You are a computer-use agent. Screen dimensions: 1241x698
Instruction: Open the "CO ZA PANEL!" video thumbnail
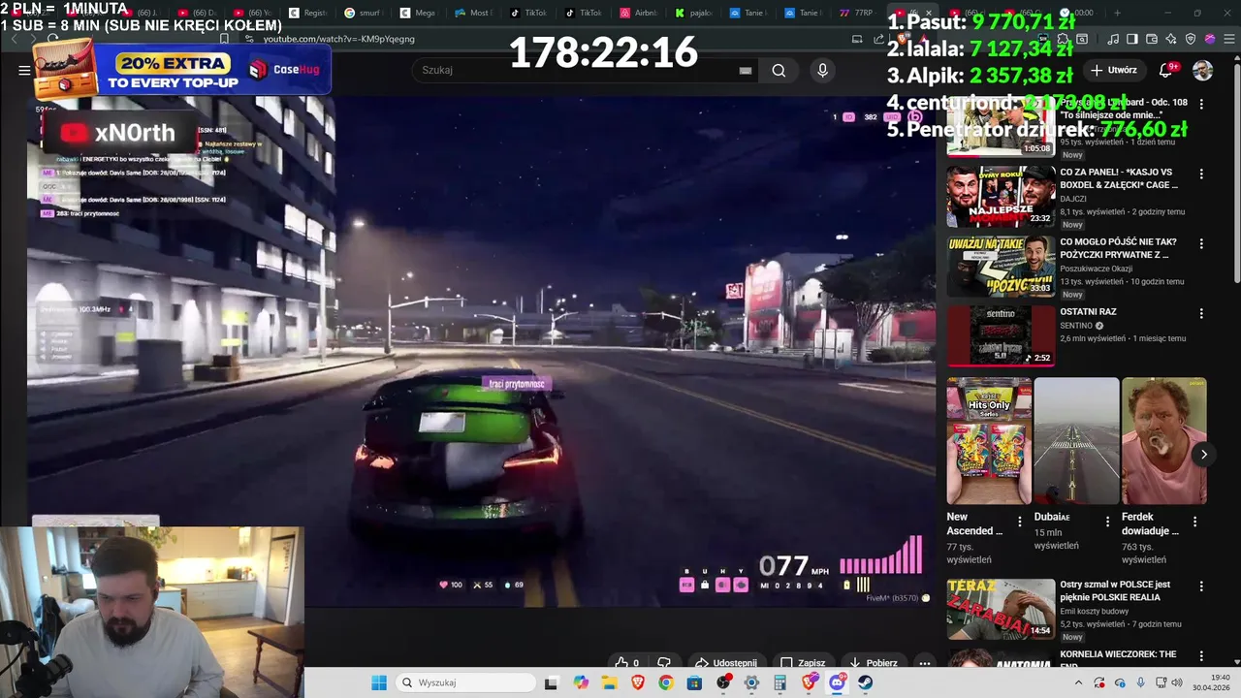coord(1001,196)
